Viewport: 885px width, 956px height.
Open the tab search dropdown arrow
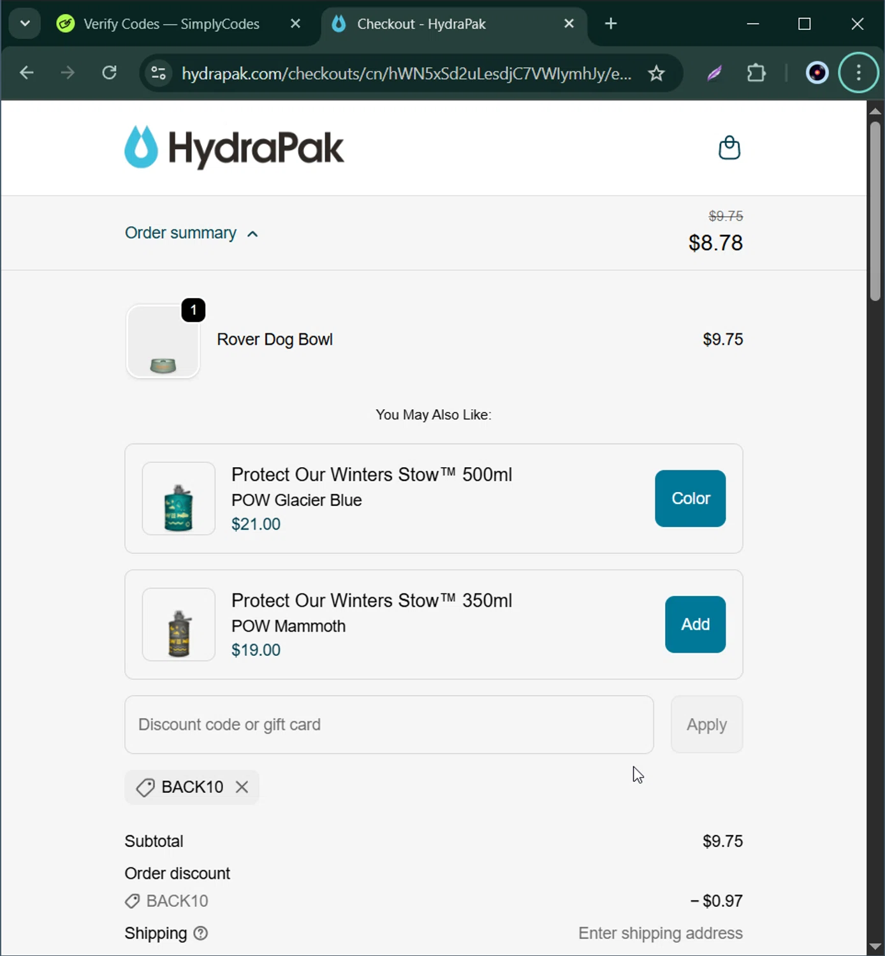click(x=25, y=24)
